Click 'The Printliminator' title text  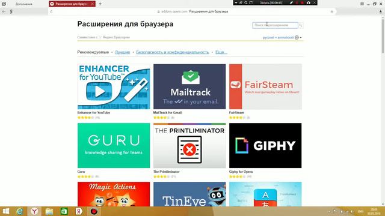tap(167, 172)
